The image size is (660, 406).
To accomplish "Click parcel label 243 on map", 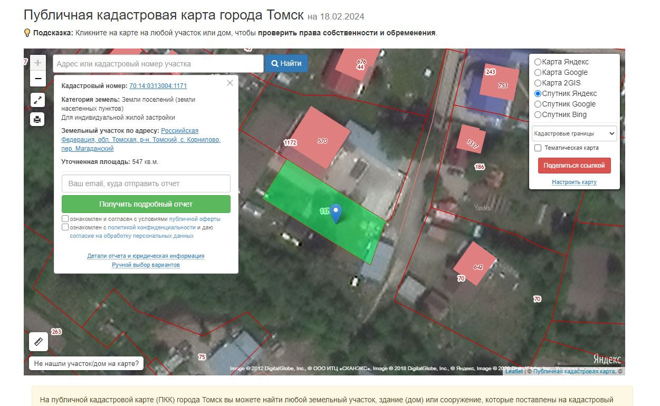I will click(x=491, y=72).
